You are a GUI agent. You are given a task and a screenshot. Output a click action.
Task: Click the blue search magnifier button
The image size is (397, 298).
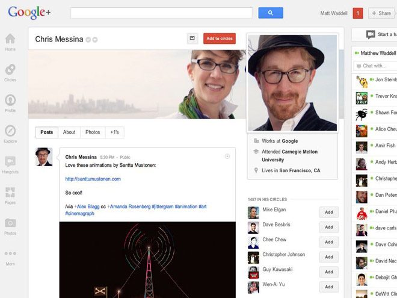271,13
